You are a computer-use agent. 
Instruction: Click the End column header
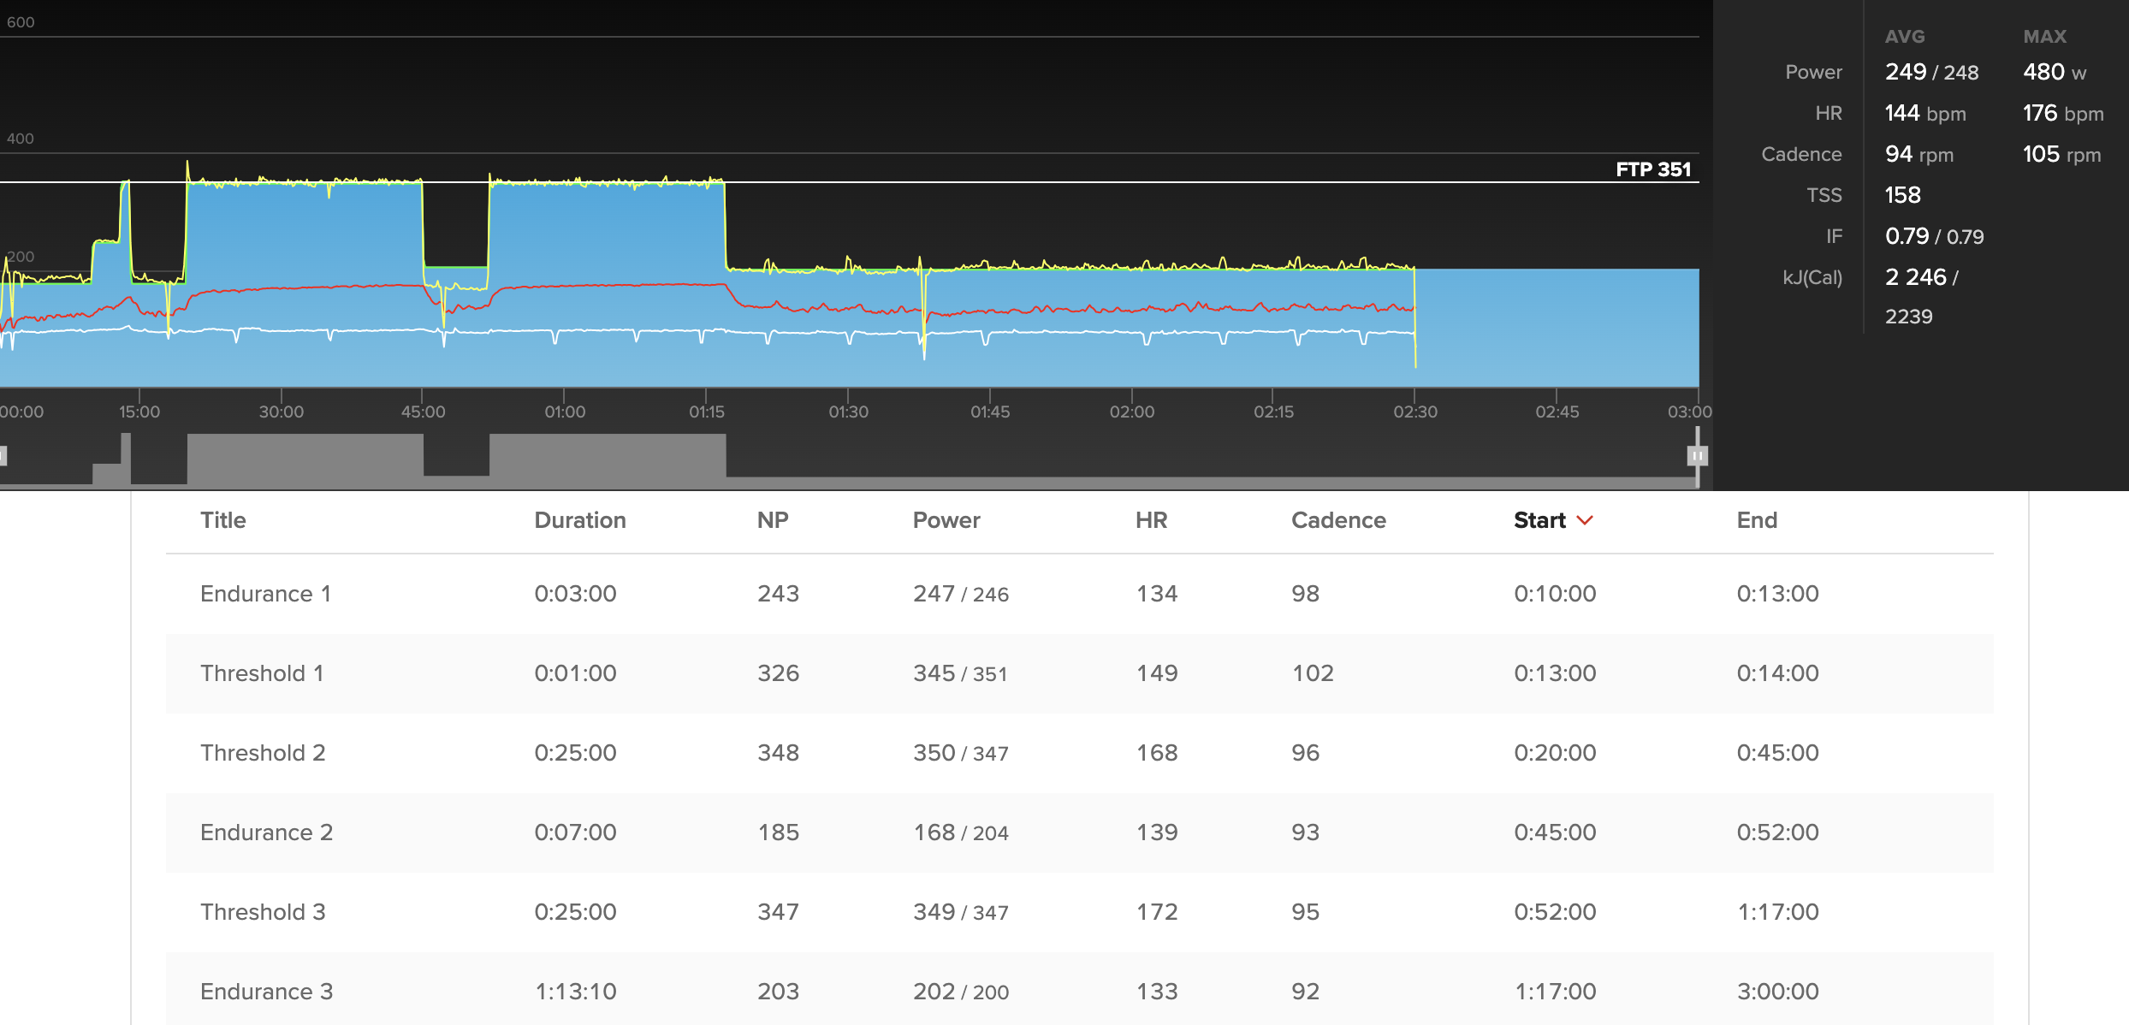tap(1756, 520)
